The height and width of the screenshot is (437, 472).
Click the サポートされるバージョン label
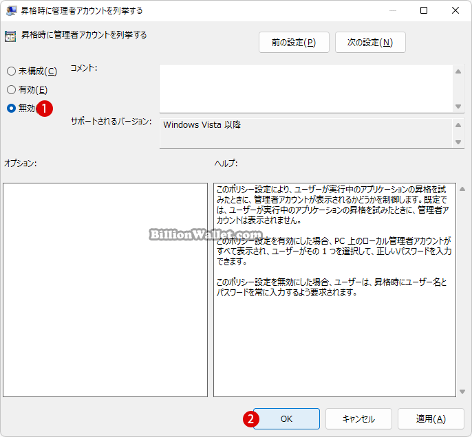click(x=111, y=122)
